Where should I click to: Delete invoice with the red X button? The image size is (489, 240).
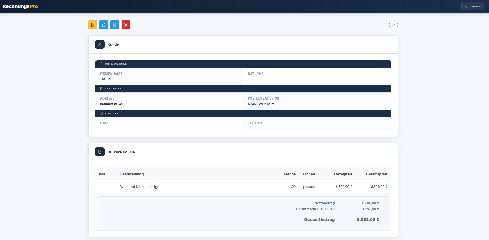coord(126,25)
